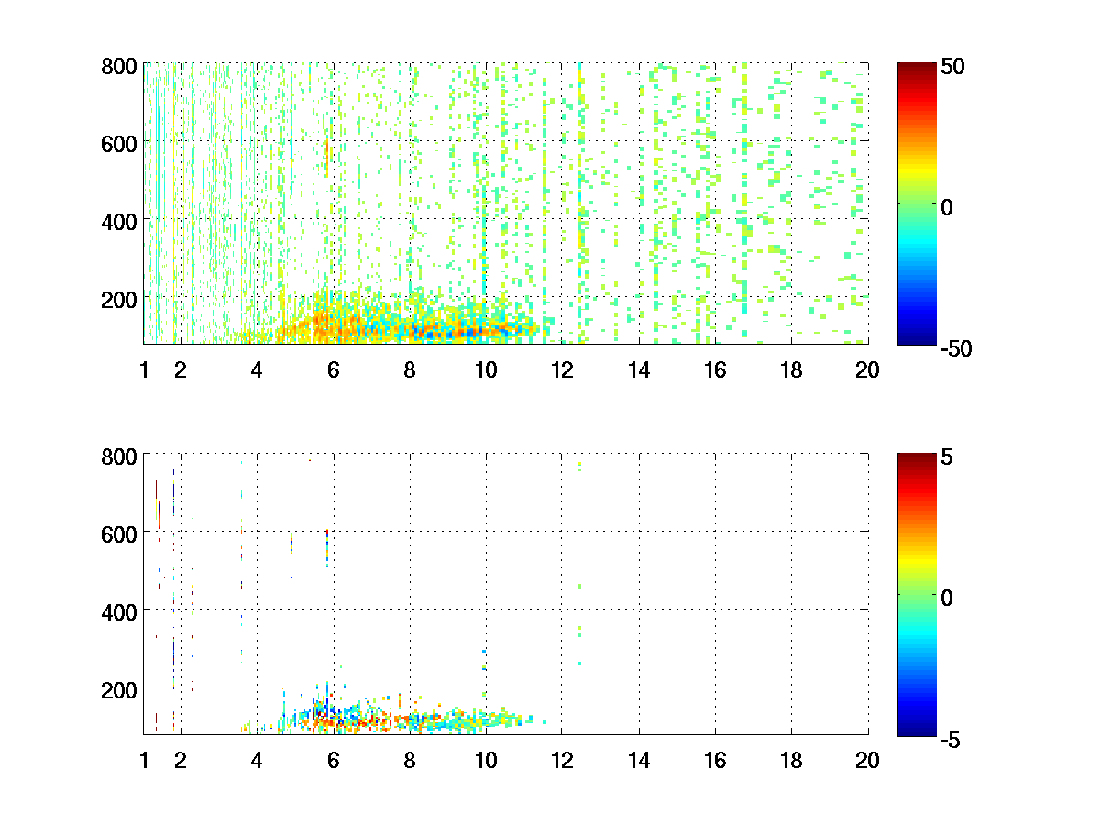
Task: Click x-axis tick 2 of top plot
Action: pos(181,370)
